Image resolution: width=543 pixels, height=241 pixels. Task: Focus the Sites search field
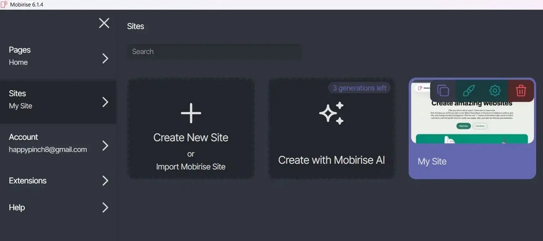pos(214,52)
